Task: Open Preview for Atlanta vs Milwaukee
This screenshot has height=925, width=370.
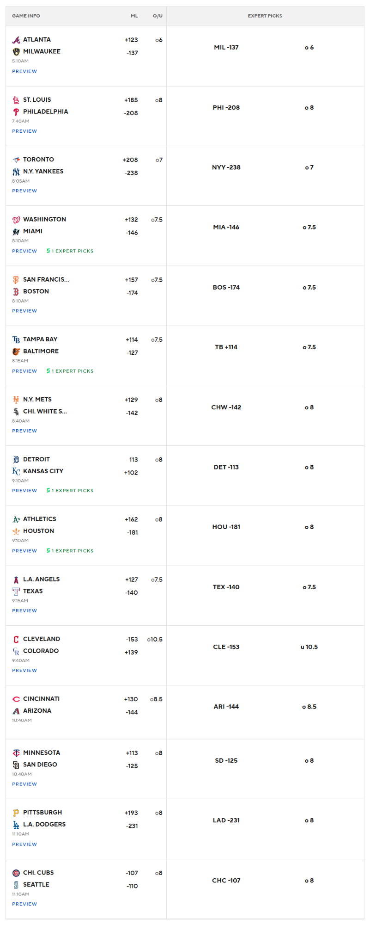Action: tap(24, 71)
